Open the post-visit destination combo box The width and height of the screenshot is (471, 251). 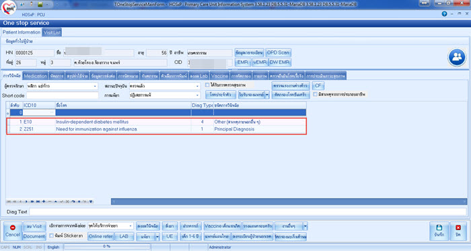[x=110, y=226]
